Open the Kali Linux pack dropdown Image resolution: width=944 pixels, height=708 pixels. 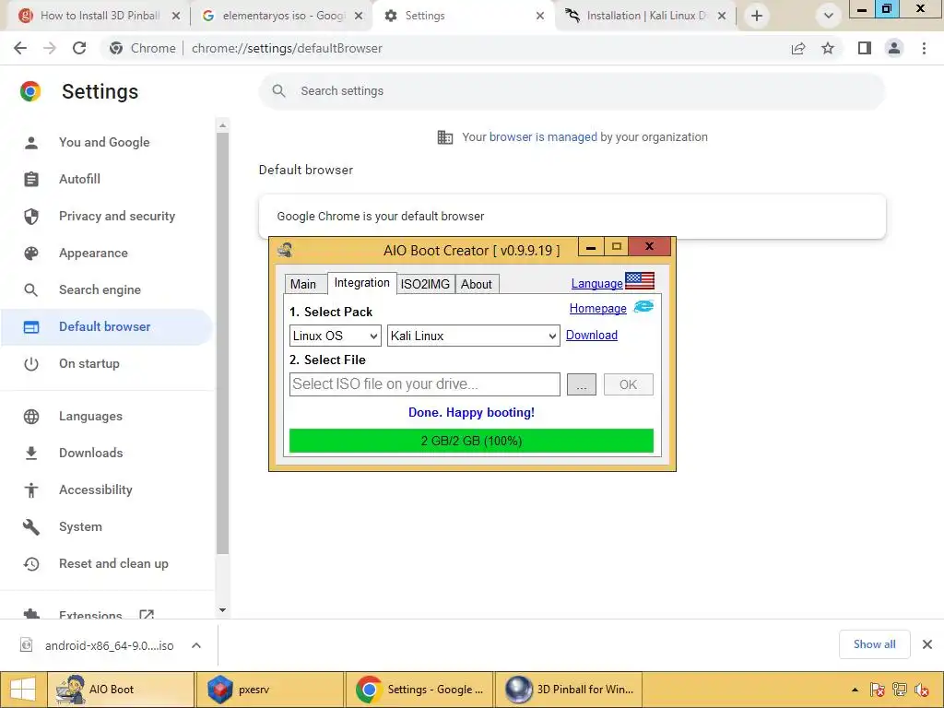click(x=474, y=336)
